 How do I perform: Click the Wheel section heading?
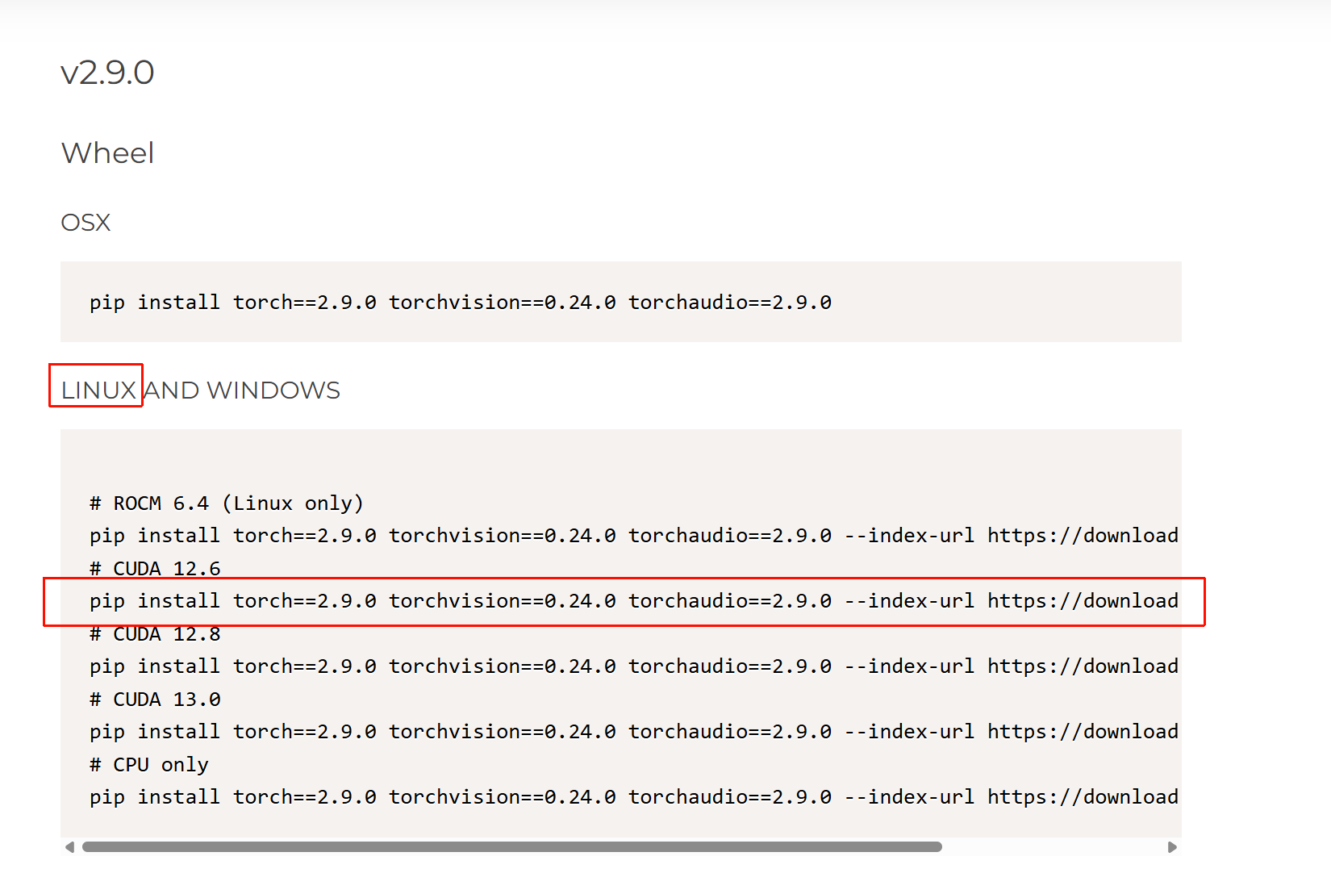(107, 152)
